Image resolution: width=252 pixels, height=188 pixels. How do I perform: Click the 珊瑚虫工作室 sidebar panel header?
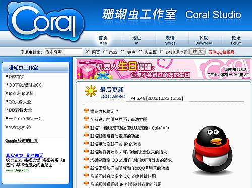35,68
